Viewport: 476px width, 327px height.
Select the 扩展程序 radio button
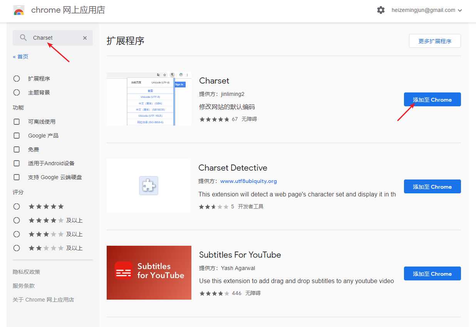coord(17,79)
